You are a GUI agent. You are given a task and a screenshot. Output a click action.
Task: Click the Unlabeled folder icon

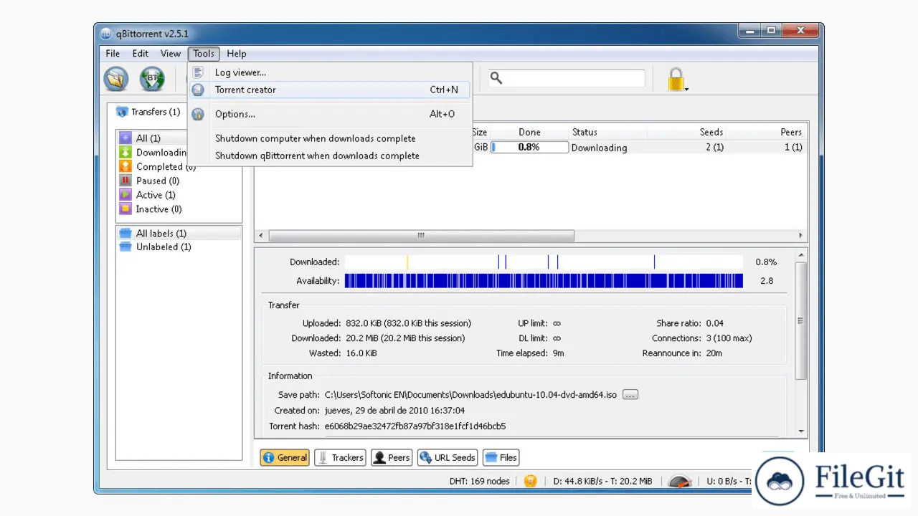pyautogui.click(x=126, y=247)
